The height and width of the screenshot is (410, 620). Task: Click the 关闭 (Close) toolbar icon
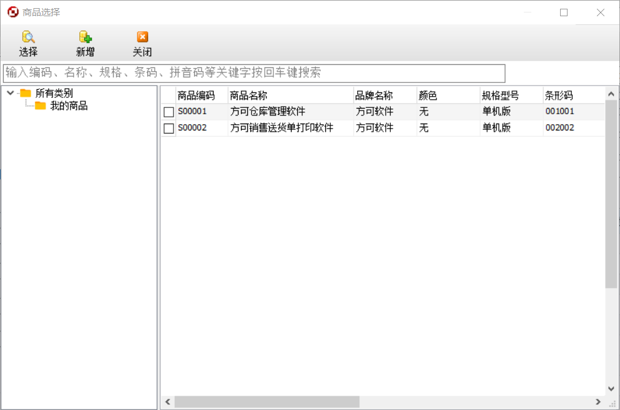[142, 37]
